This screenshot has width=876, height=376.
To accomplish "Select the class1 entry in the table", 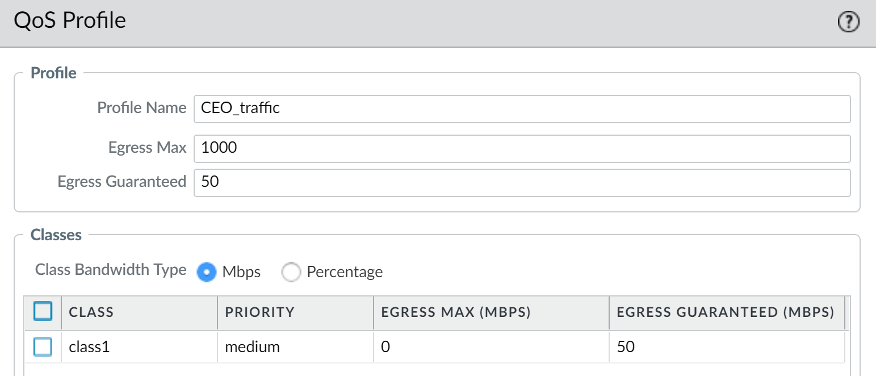I will [89, 346].
